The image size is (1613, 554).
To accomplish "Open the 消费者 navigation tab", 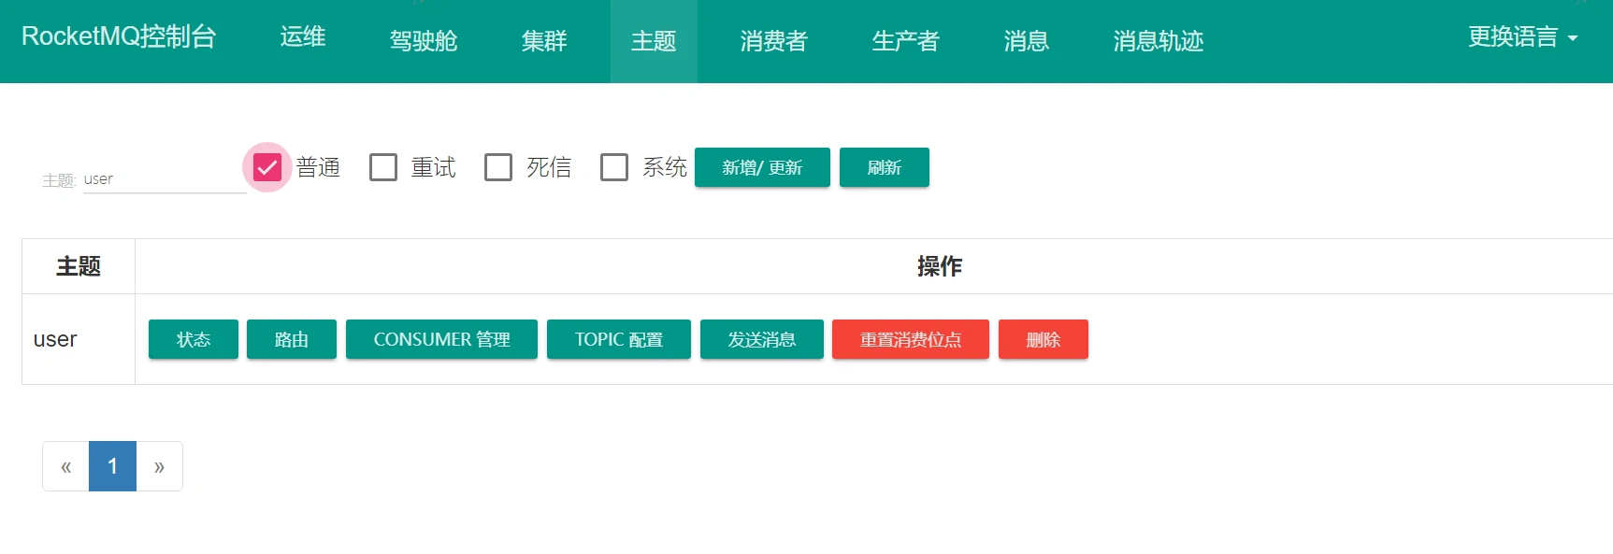I will (773, 41).
